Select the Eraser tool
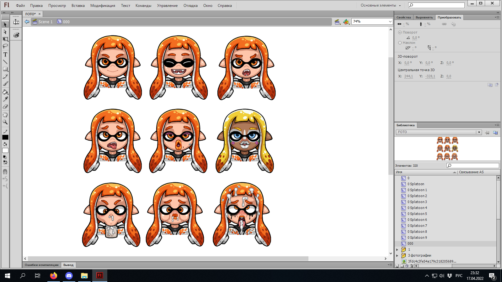Image resolution: width=502 pixels, height=282 pixels. click(x=5, y=107)
